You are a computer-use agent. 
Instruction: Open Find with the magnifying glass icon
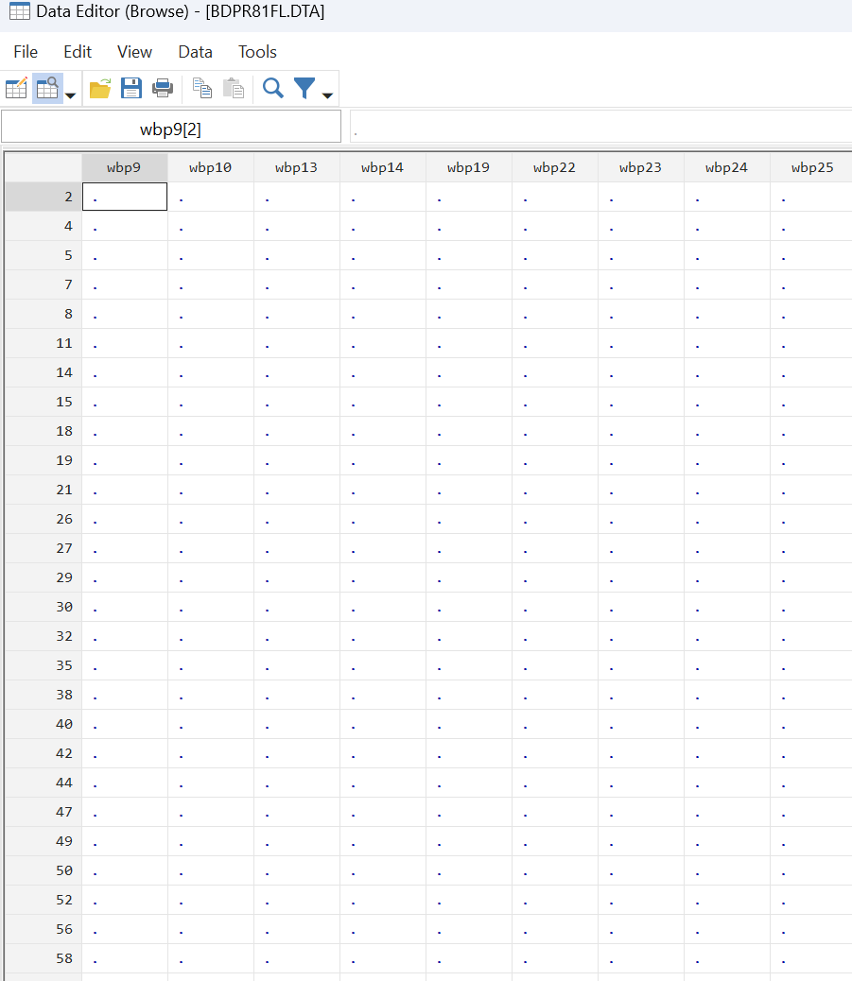273,89
